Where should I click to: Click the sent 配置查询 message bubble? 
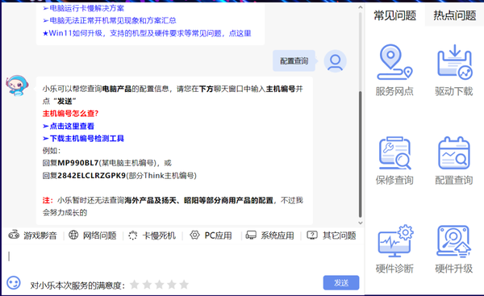coord(294,60)
